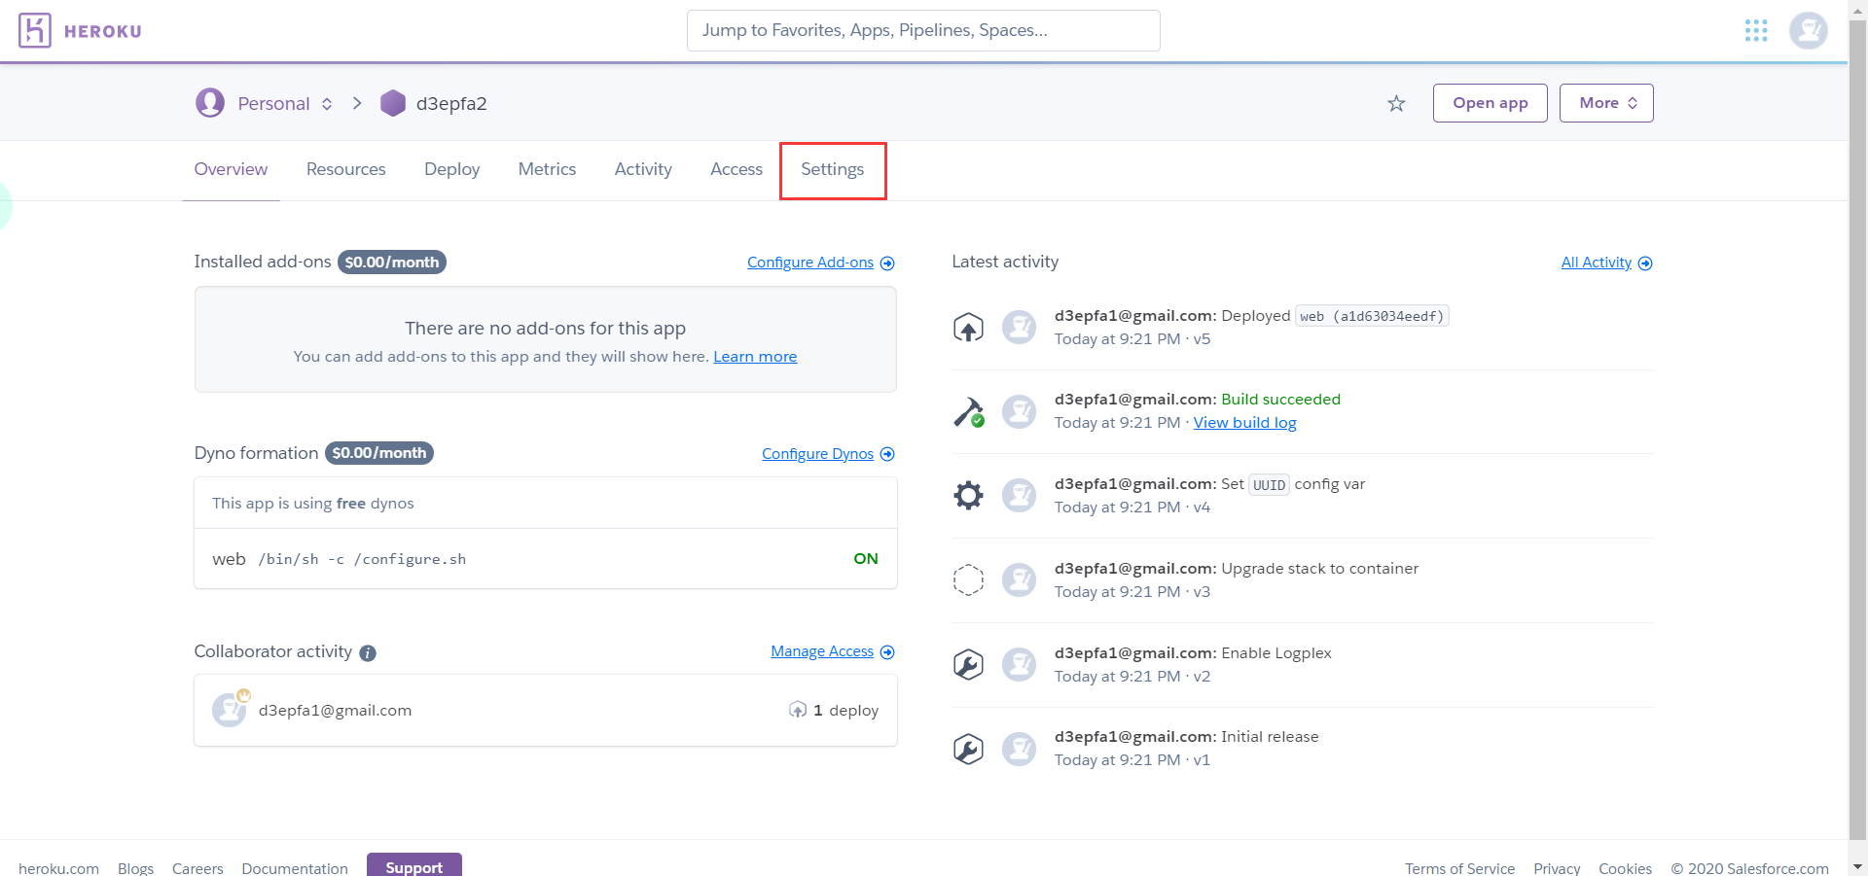This screenshot has height=876, width=1868.
Task: Click user avatar in Enable Logplex row
Action: click(1020, 665)
